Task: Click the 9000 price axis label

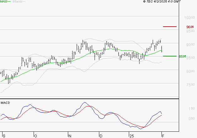Action: click(190, 45)
